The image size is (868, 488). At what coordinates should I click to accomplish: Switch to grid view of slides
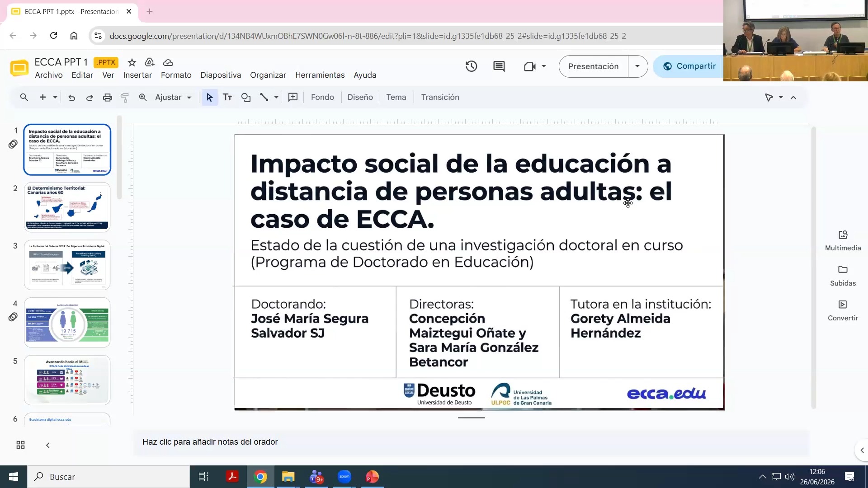point(20,445)
